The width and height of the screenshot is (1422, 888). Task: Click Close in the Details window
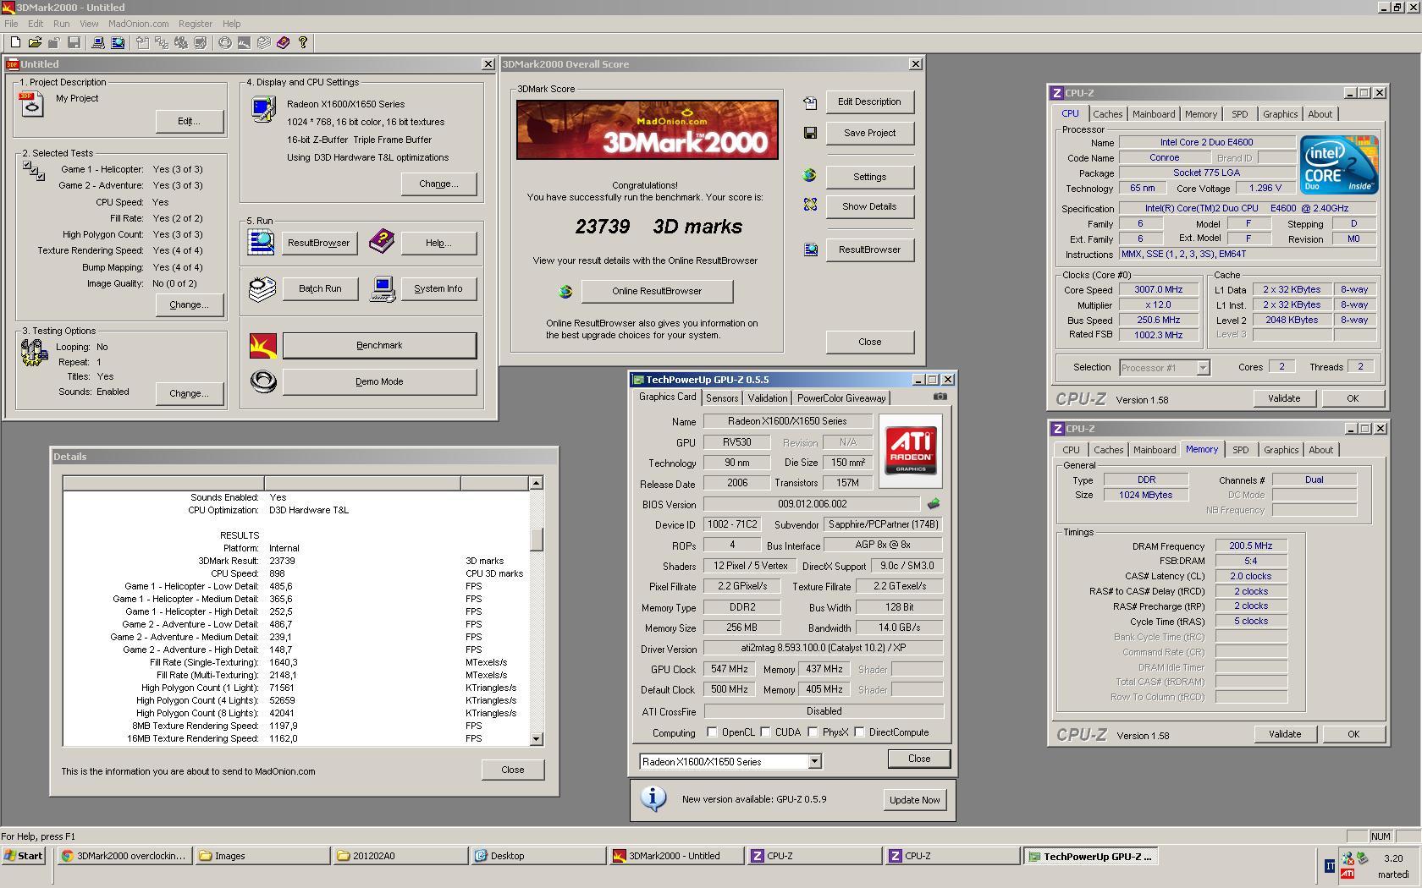pyautogui.click(x=512, y=770)
